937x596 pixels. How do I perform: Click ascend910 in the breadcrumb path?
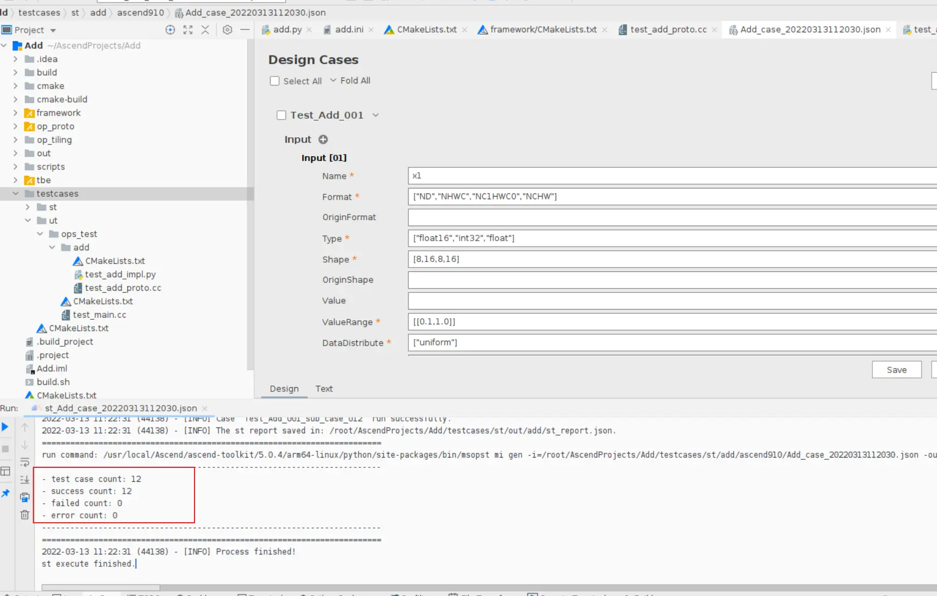(140, 12)
